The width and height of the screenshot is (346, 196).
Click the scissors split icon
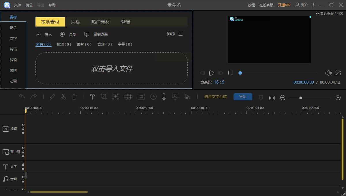click(63, 97)
